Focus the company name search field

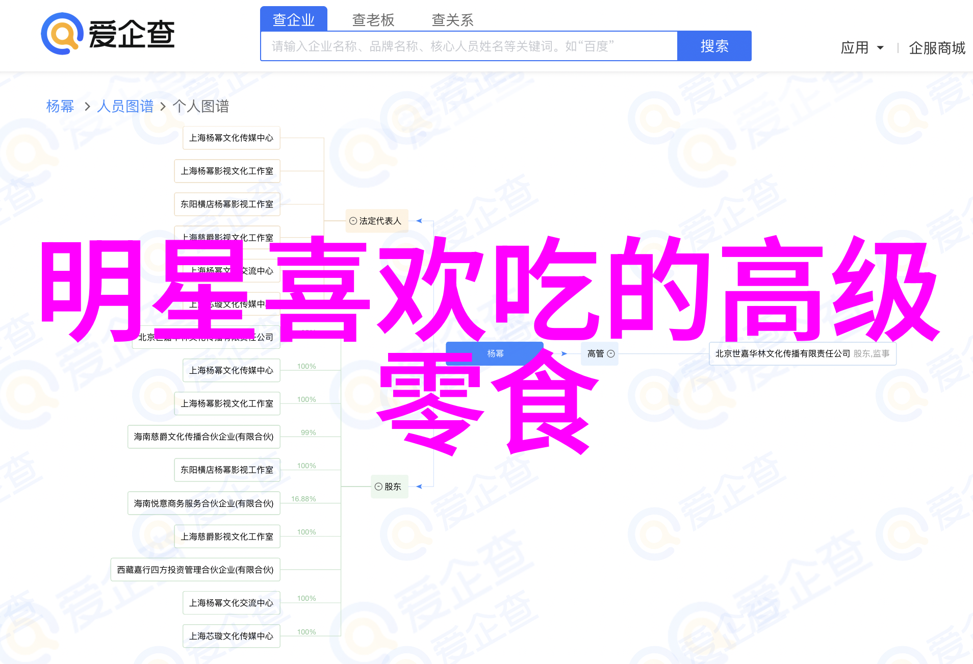(x=469, y=46)
